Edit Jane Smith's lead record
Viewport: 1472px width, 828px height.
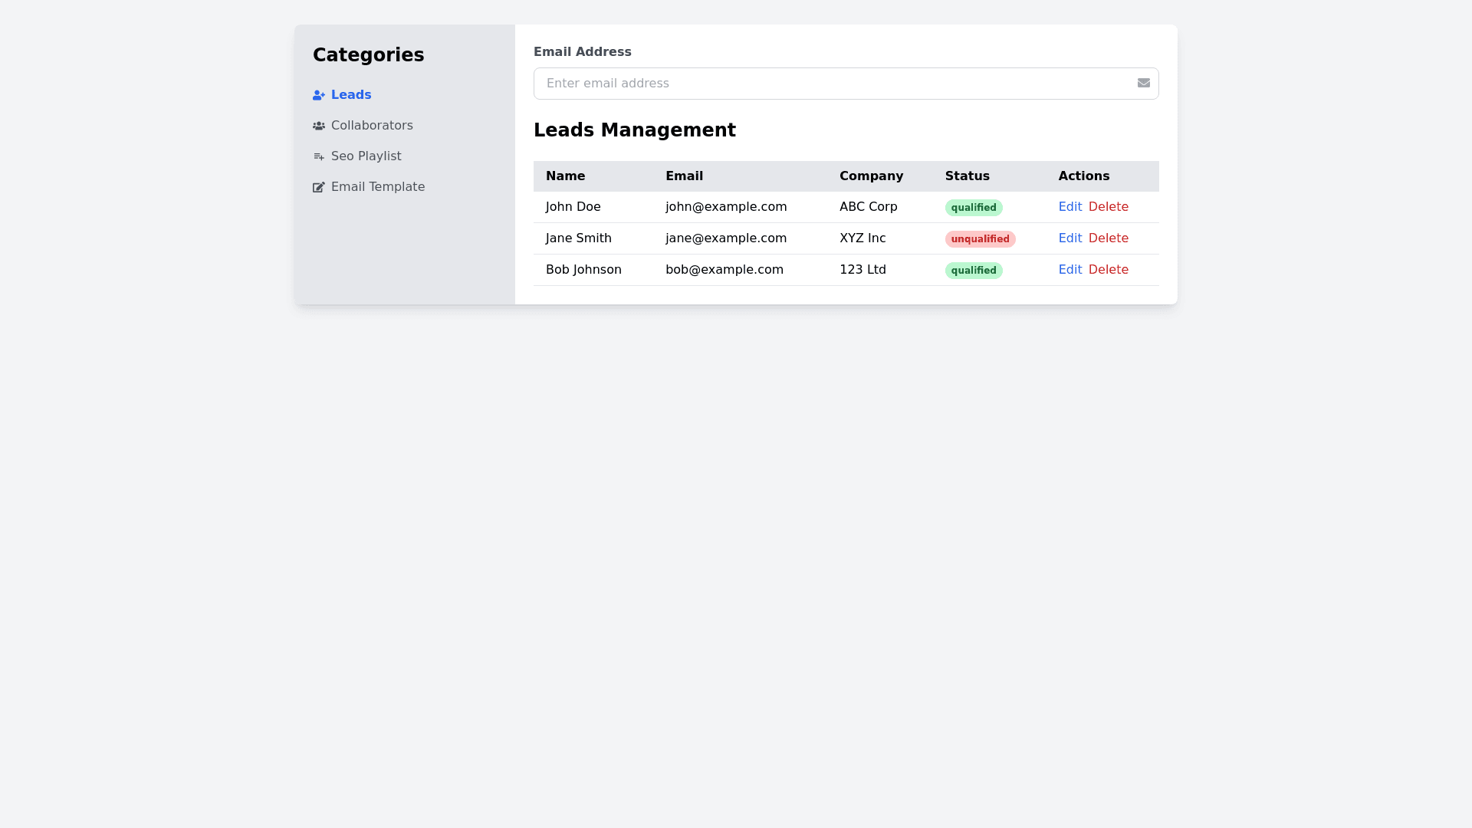click(x=1069, y=238)
